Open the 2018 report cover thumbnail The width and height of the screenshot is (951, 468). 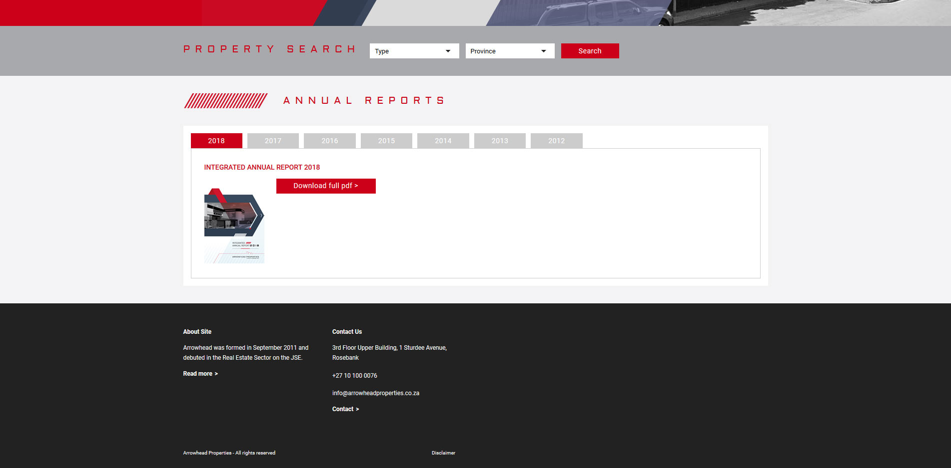pos(234,226)
